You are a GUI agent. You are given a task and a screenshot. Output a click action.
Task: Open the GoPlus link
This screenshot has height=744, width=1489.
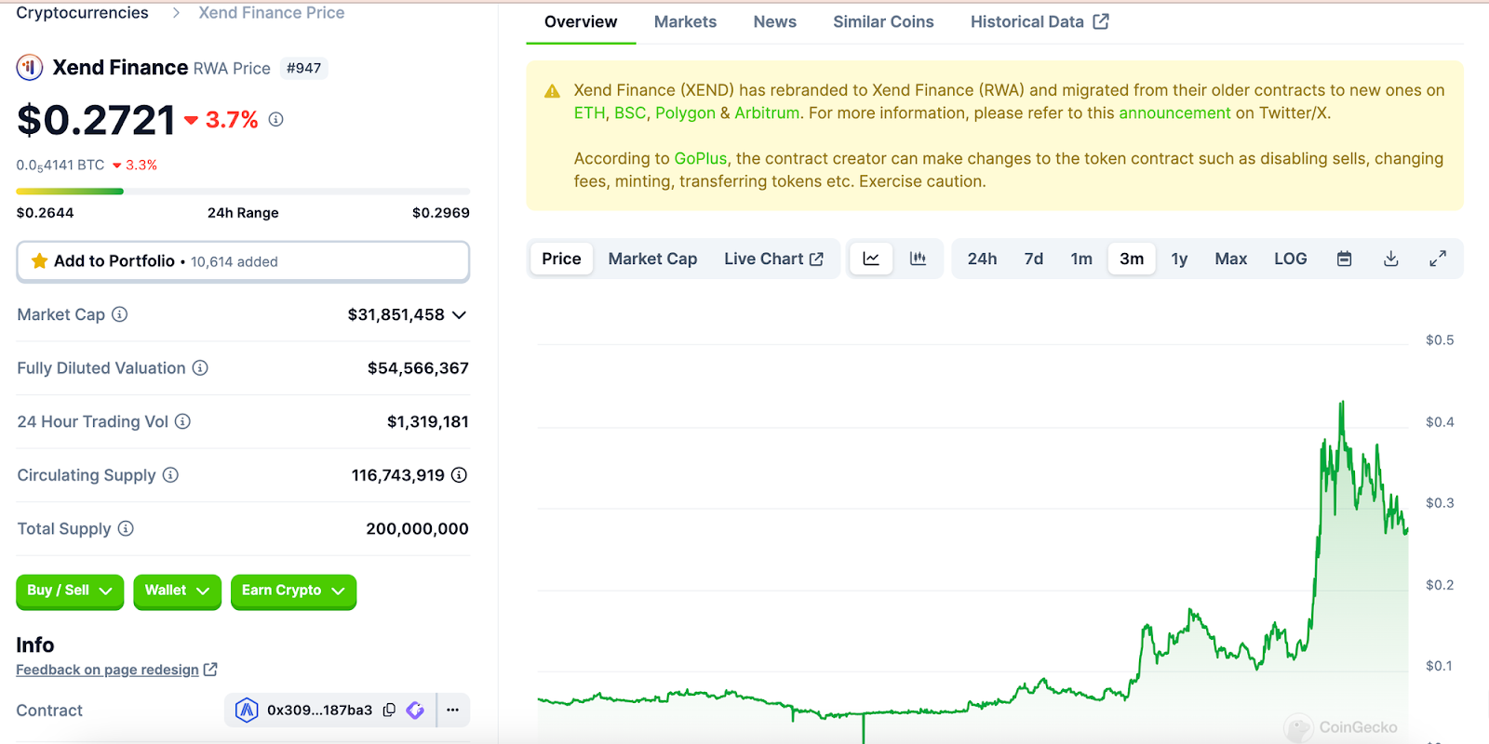tap(700, 158)
